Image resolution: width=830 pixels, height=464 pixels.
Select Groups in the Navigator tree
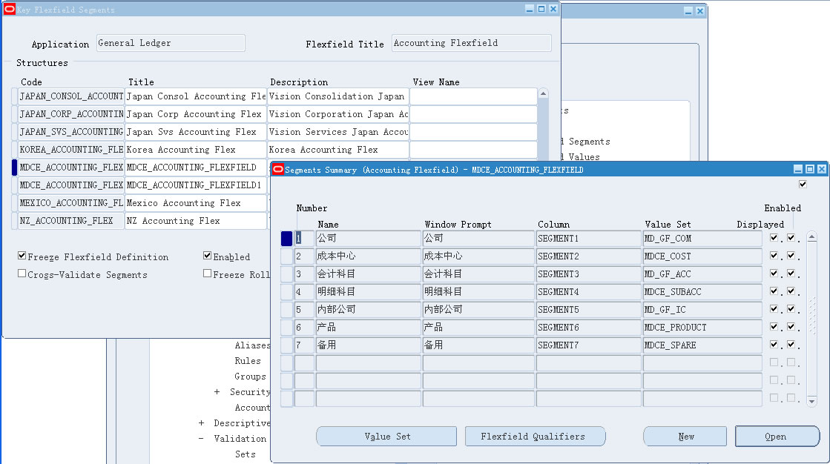251,377
